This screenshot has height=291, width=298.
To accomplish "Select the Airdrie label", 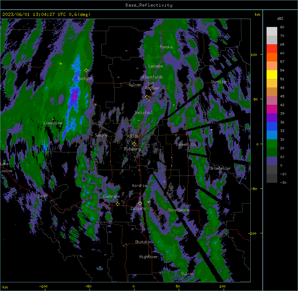I will click(140, 186).
